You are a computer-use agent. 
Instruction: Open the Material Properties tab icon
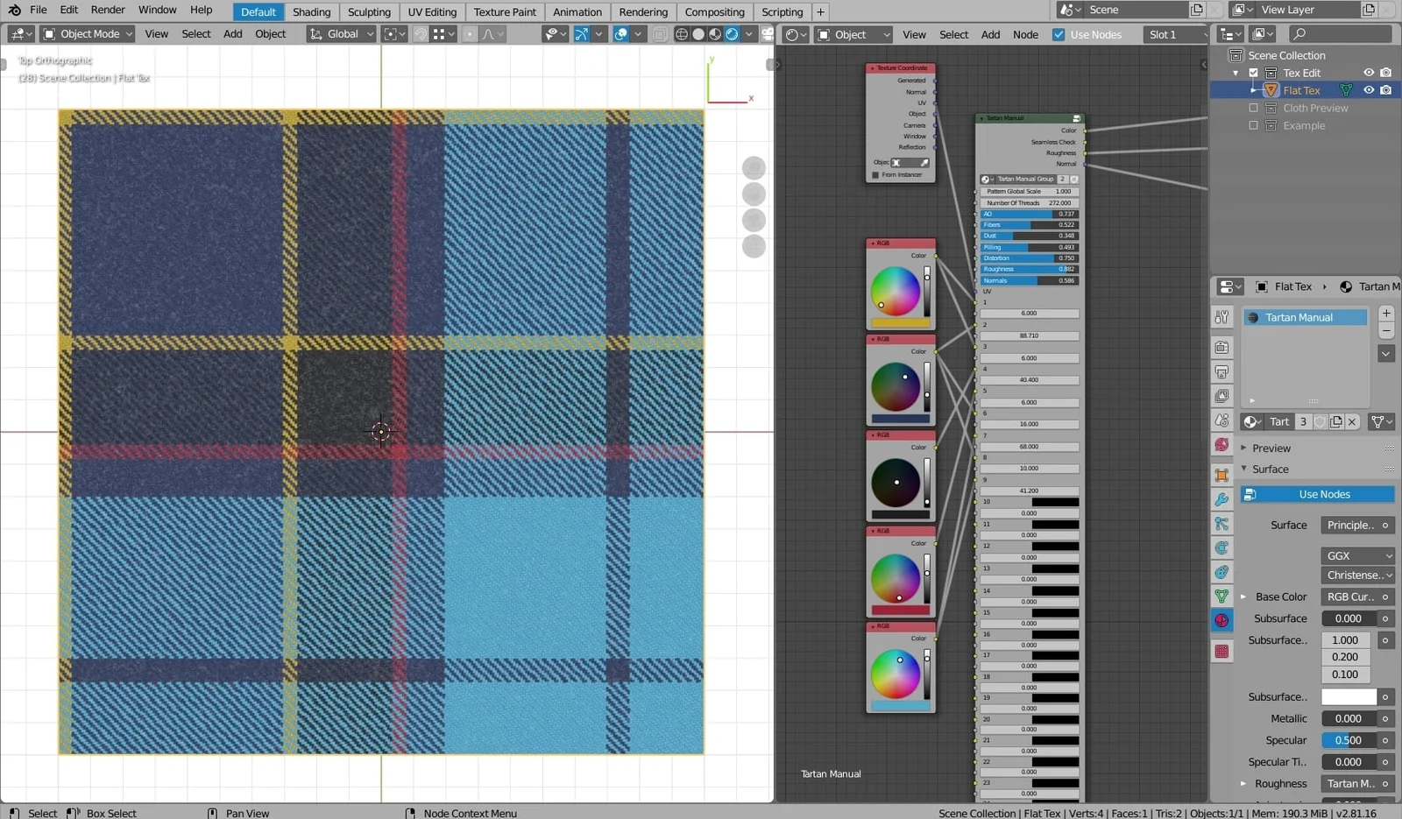pos(1223,620)
